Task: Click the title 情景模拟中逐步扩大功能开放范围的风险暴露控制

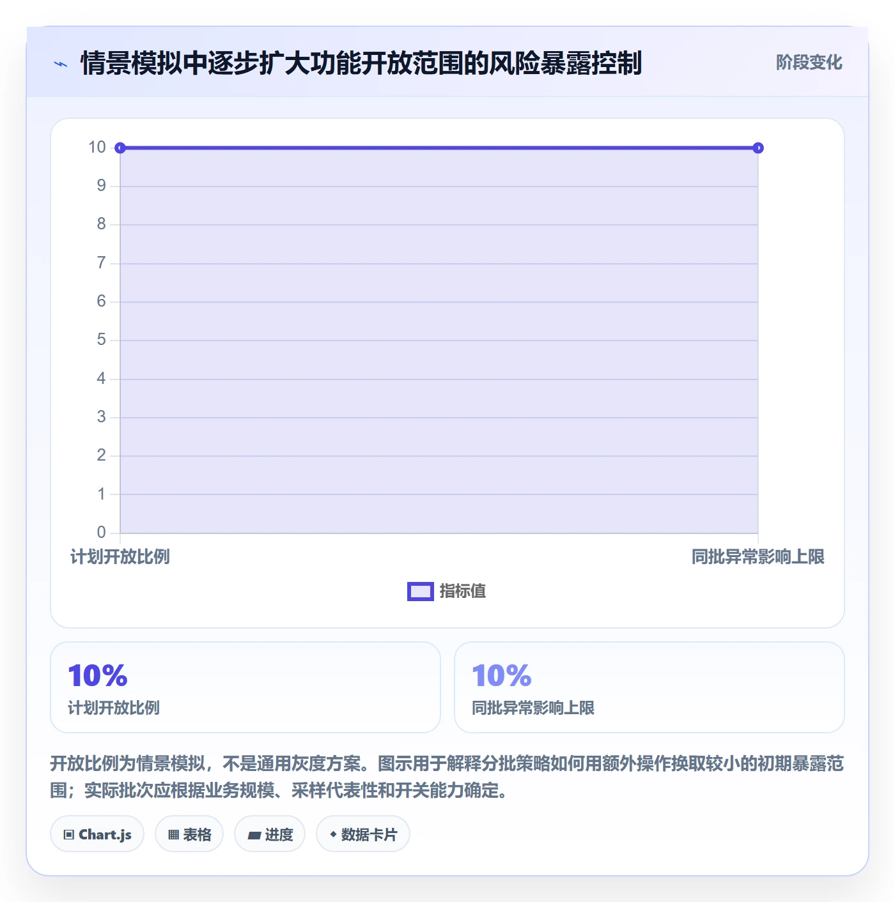Action: [x=361, y=63]
